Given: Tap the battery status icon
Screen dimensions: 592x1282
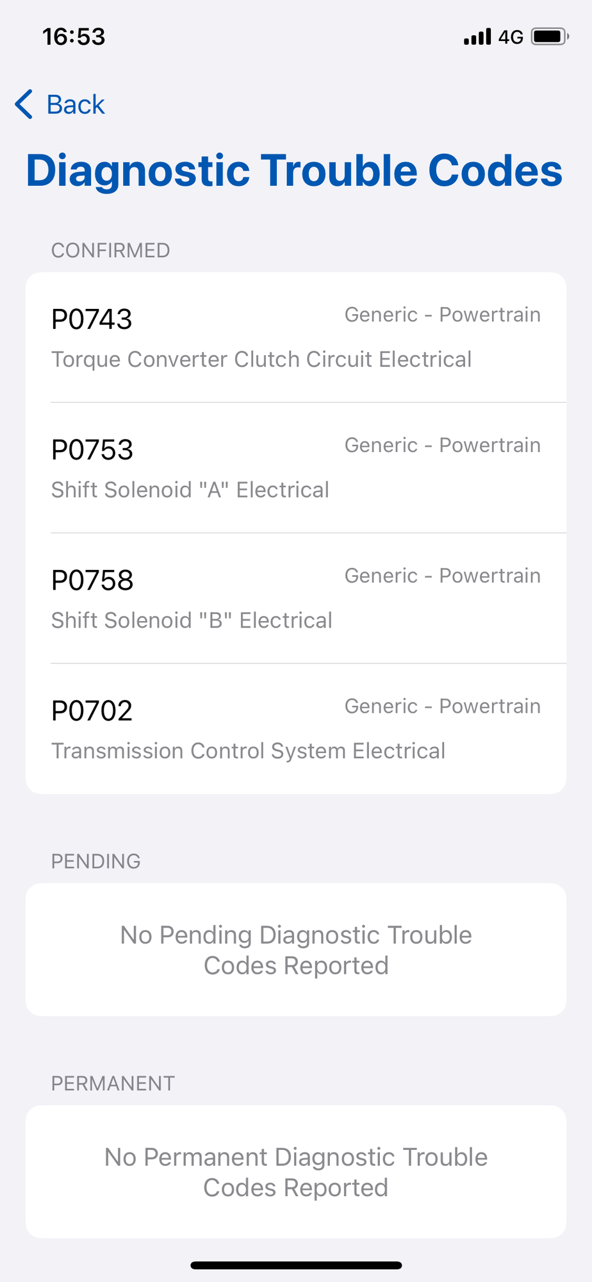Looking at the screenshot, I should tap(549, 37).
